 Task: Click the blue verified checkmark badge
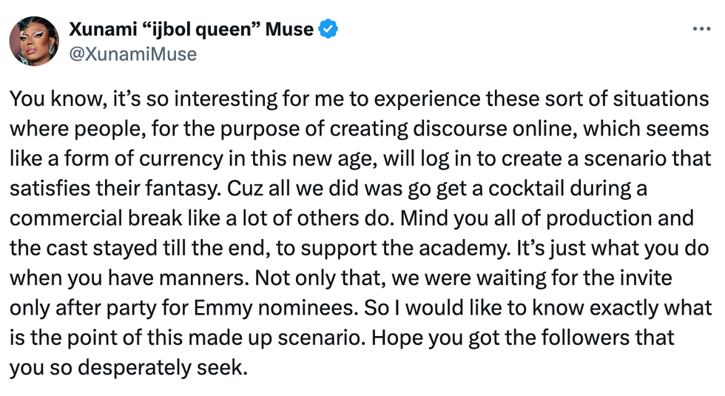coord(328,30)
